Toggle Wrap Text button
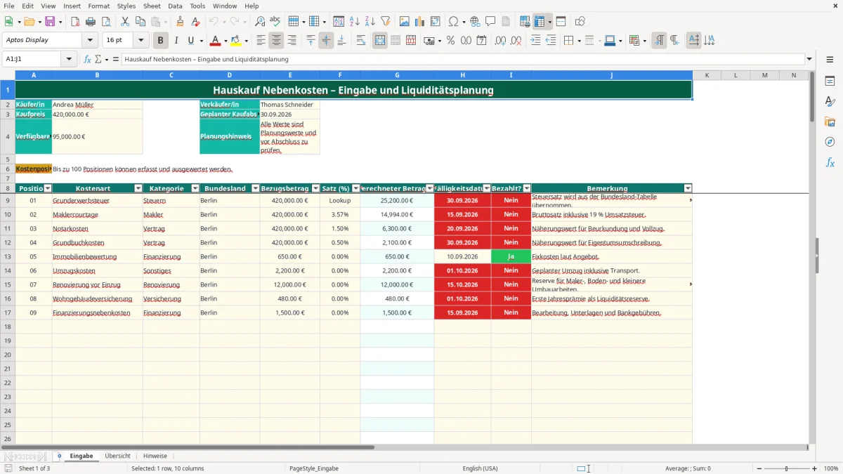 pos(361,41)
